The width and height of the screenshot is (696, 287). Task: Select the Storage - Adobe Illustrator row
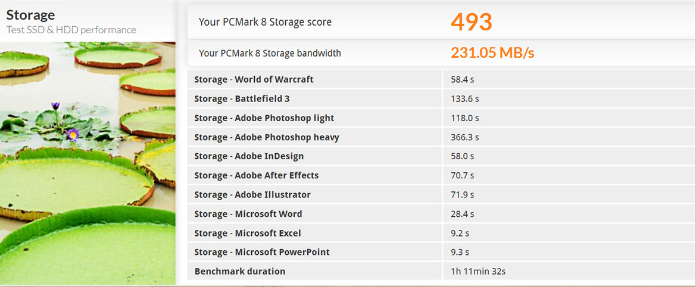[441, 195]
